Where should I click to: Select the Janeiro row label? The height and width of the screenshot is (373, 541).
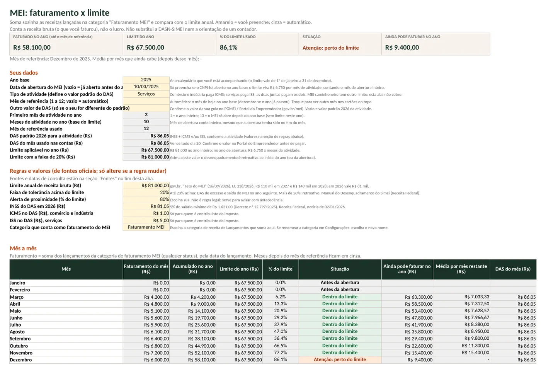pyautogui.click(x=66, y=283)
